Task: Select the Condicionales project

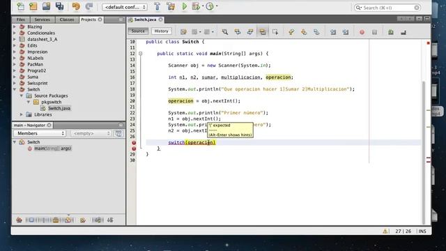Action: [x=41, y=33]
